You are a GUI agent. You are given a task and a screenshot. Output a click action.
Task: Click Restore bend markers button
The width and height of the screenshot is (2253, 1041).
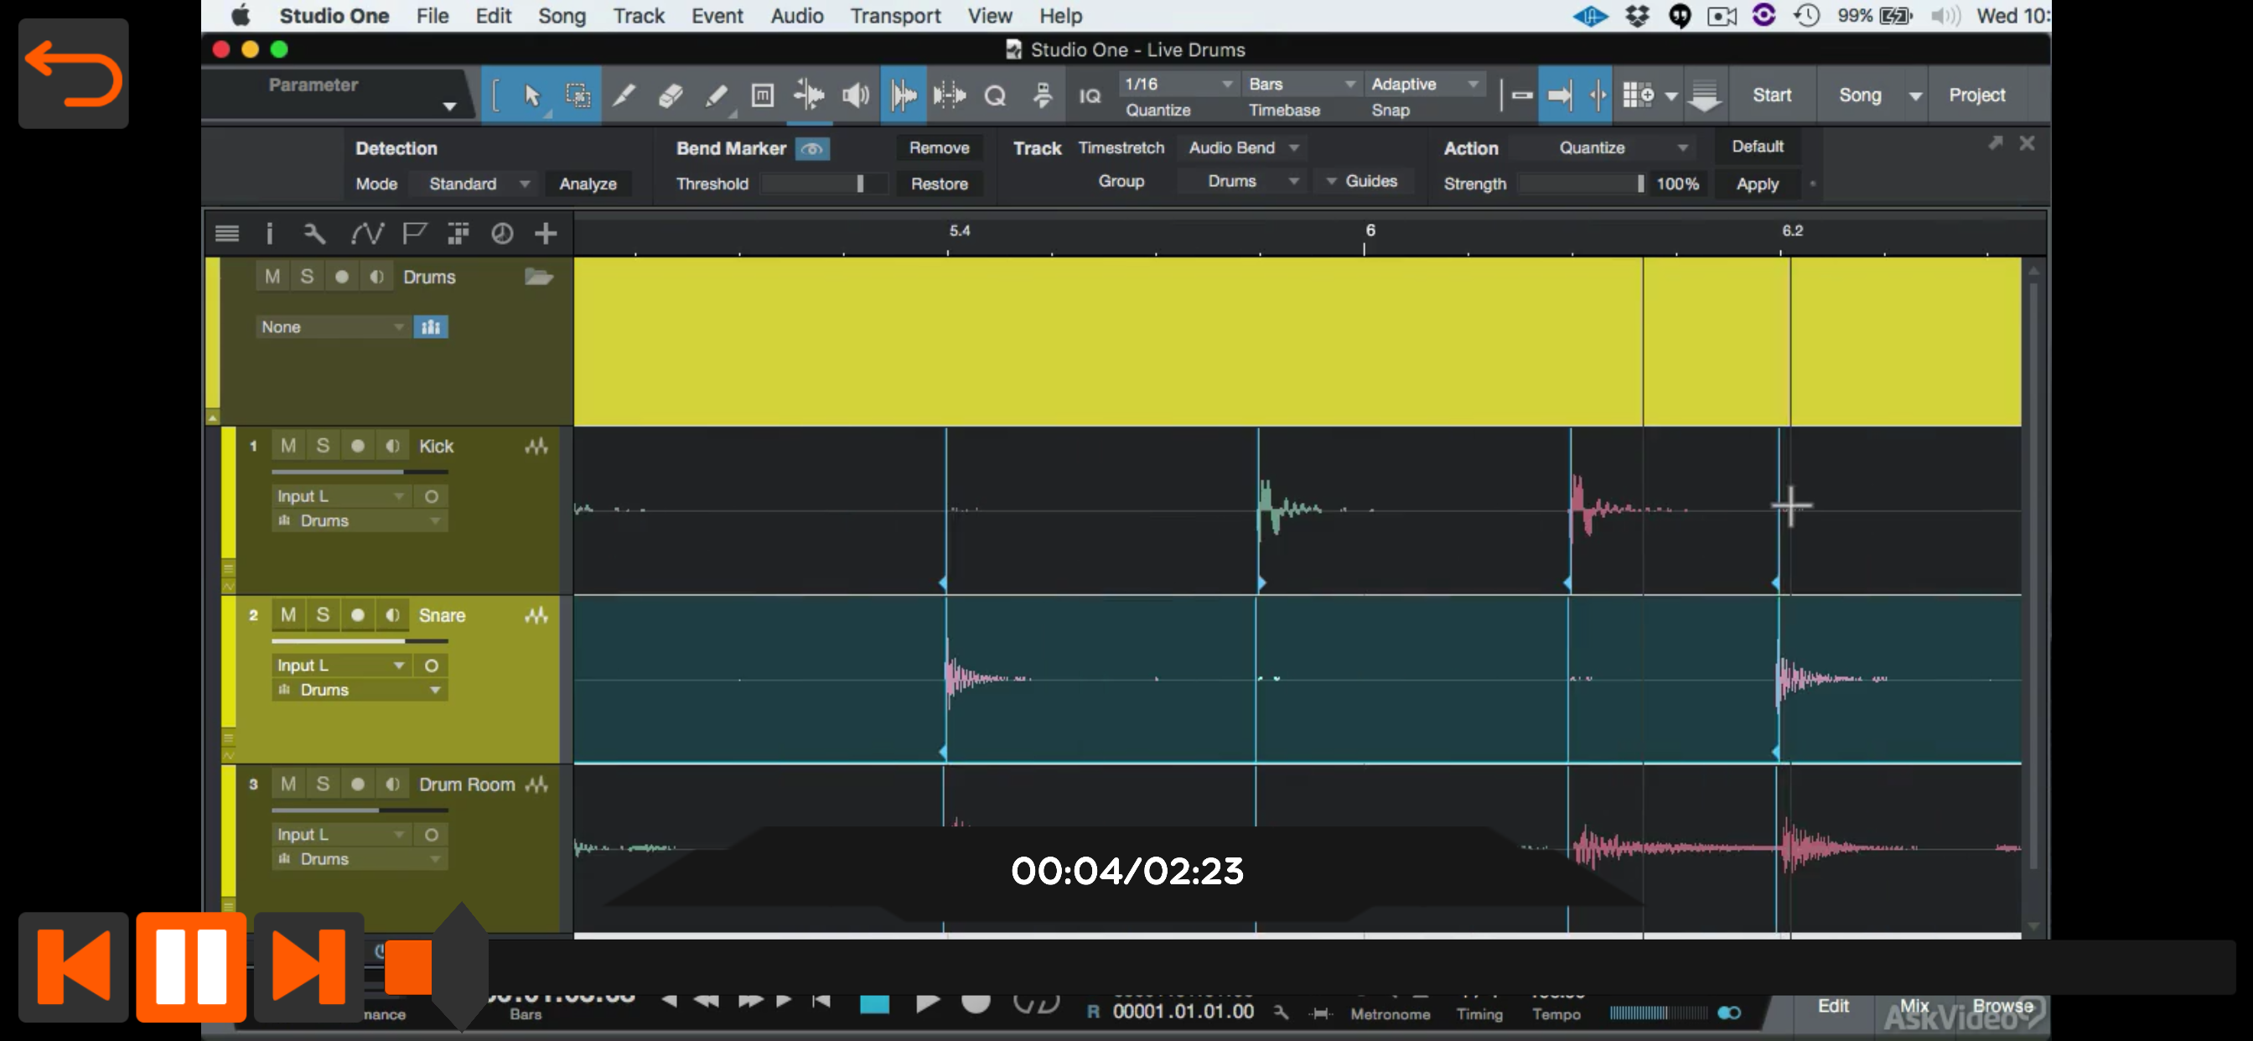pos(940,184)
